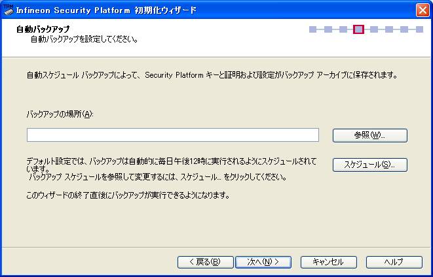
Task: Click the 自動バックアップ heading text
Action: tap(43, 29)
